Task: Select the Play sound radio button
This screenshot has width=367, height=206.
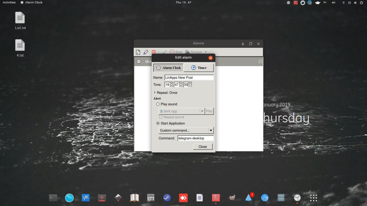Action: point(158,104)
